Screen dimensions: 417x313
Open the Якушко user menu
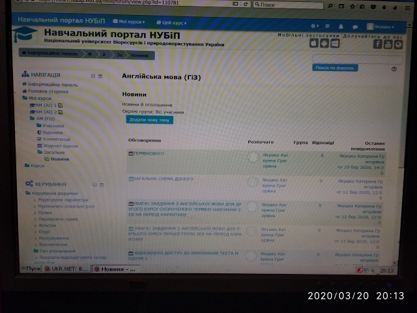(x=381, y=27)
